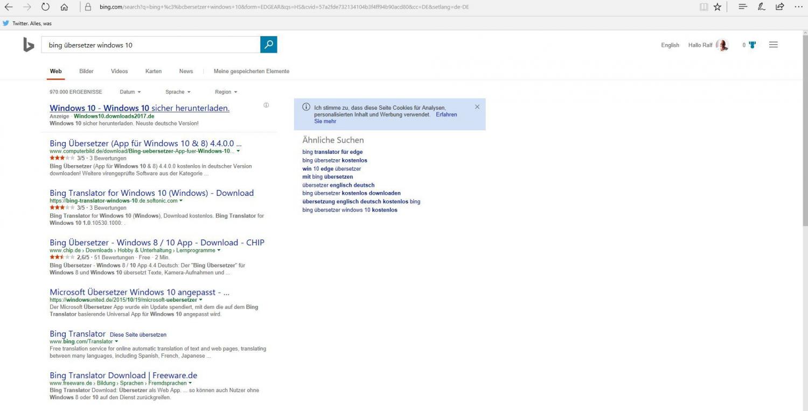
Task: Open Bing hamburger menu
Action: pos(774,45)
